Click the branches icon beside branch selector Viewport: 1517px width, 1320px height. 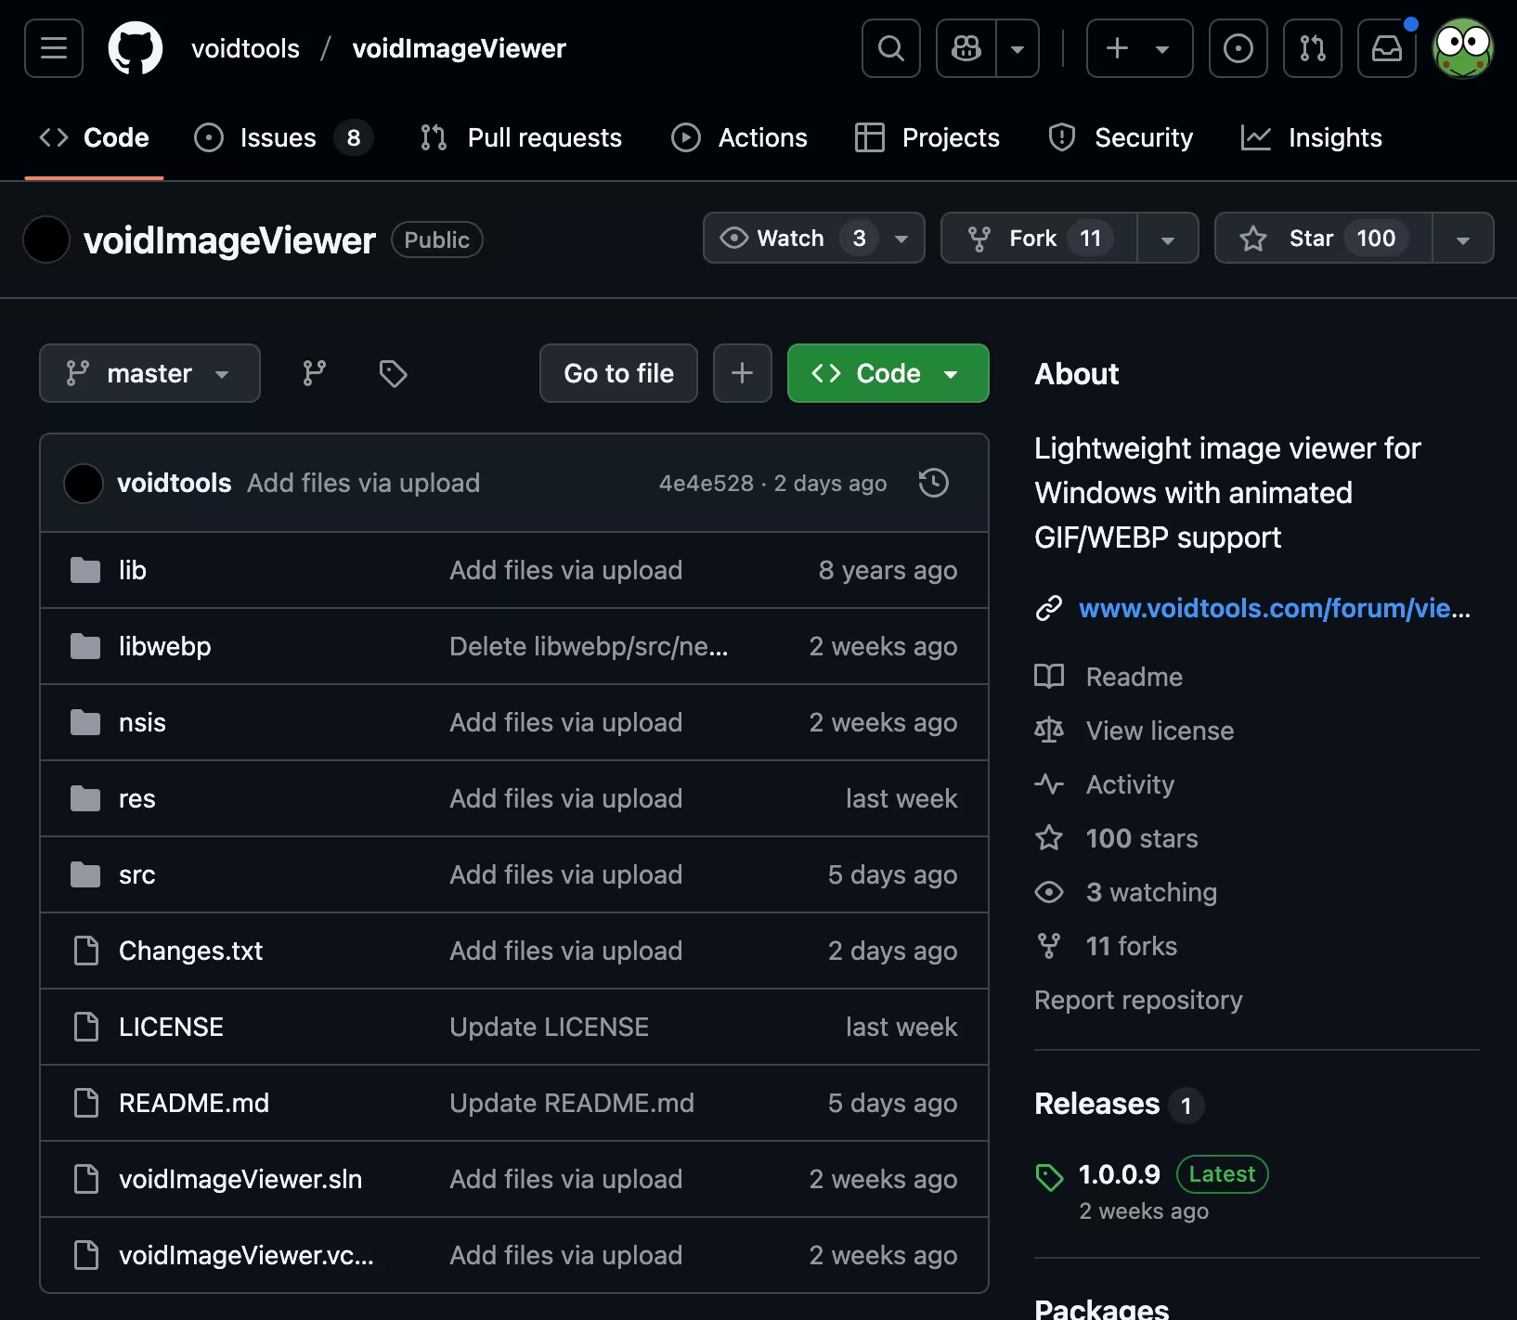(314, 373)
